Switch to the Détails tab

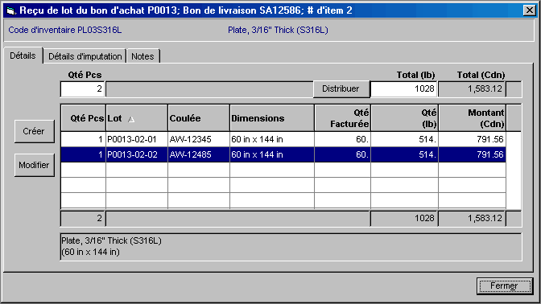point(23,55)
